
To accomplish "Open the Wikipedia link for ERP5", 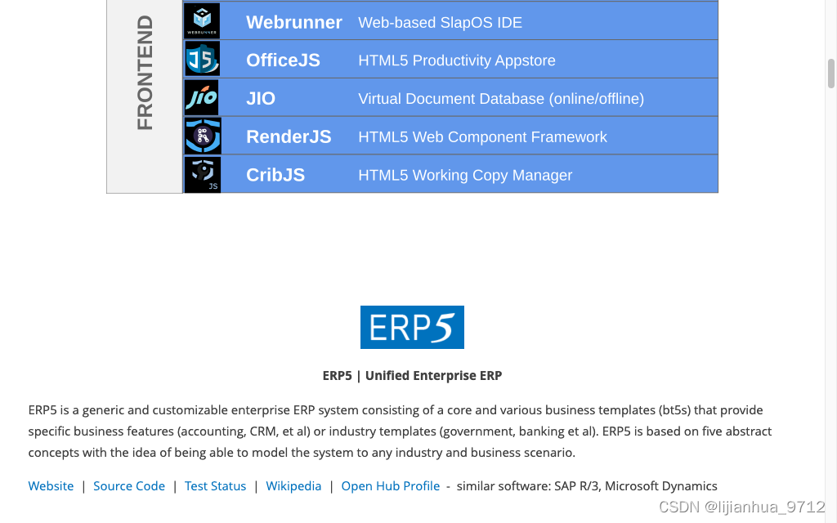I will click(x=293, y=485).
